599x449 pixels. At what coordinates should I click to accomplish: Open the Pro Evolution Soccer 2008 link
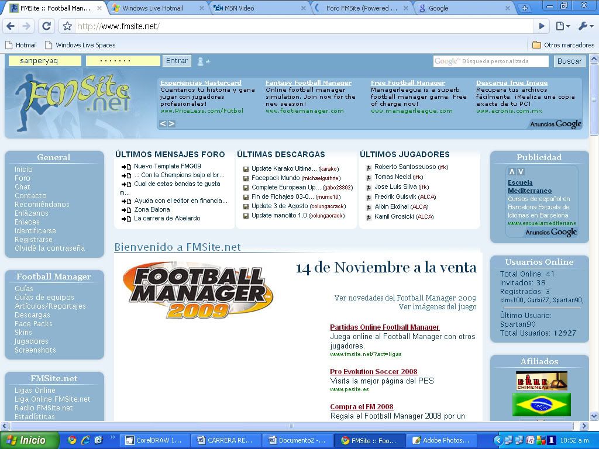pos(374,371)
